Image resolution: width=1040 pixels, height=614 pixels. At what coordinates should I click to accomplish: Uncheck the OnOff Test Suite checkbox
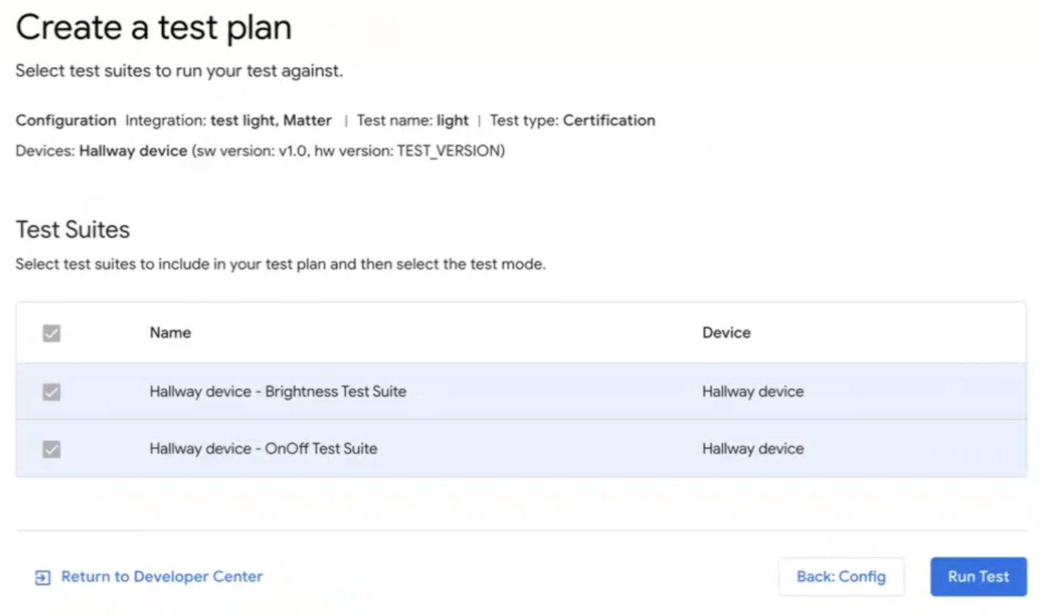[50, 449]
